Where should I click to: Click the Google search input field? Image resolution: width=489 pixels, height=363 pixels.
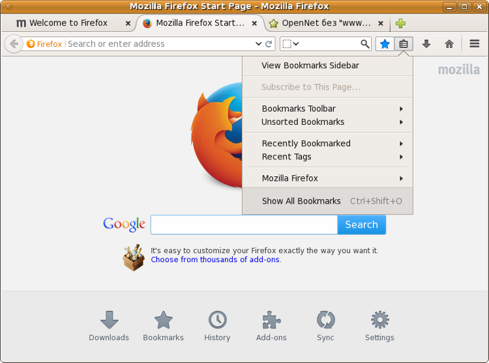coord(244,224)
